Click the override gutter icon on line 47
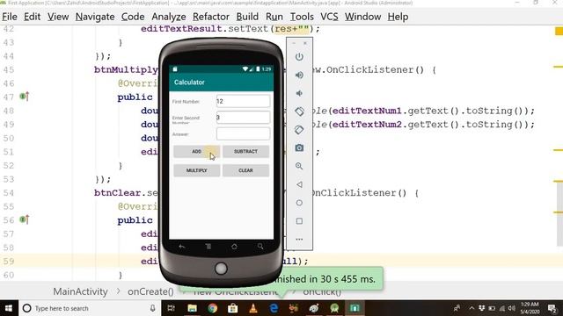563x316 pixels. [25, 97]
